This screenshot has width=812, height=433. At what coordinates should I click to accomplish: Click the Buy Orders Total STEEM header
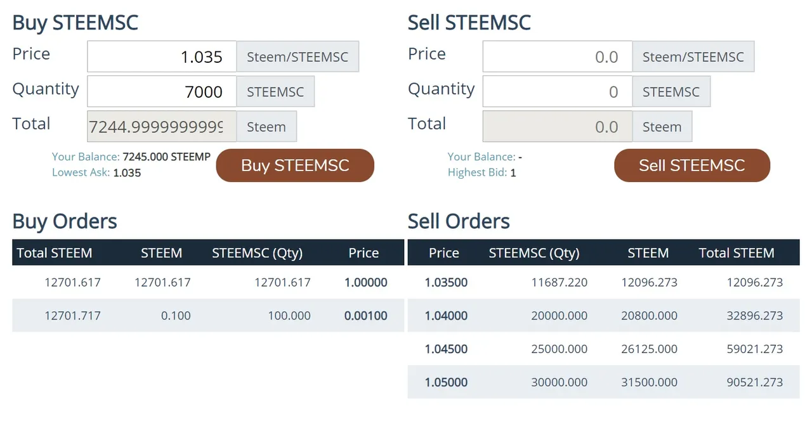point(55,253)
